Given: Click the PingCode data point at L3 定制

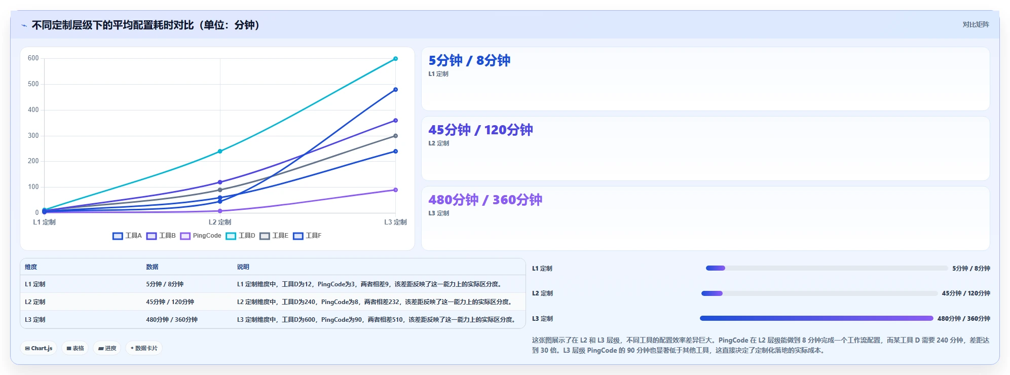Looking at the screenshot, I should [x=395, y=190].
